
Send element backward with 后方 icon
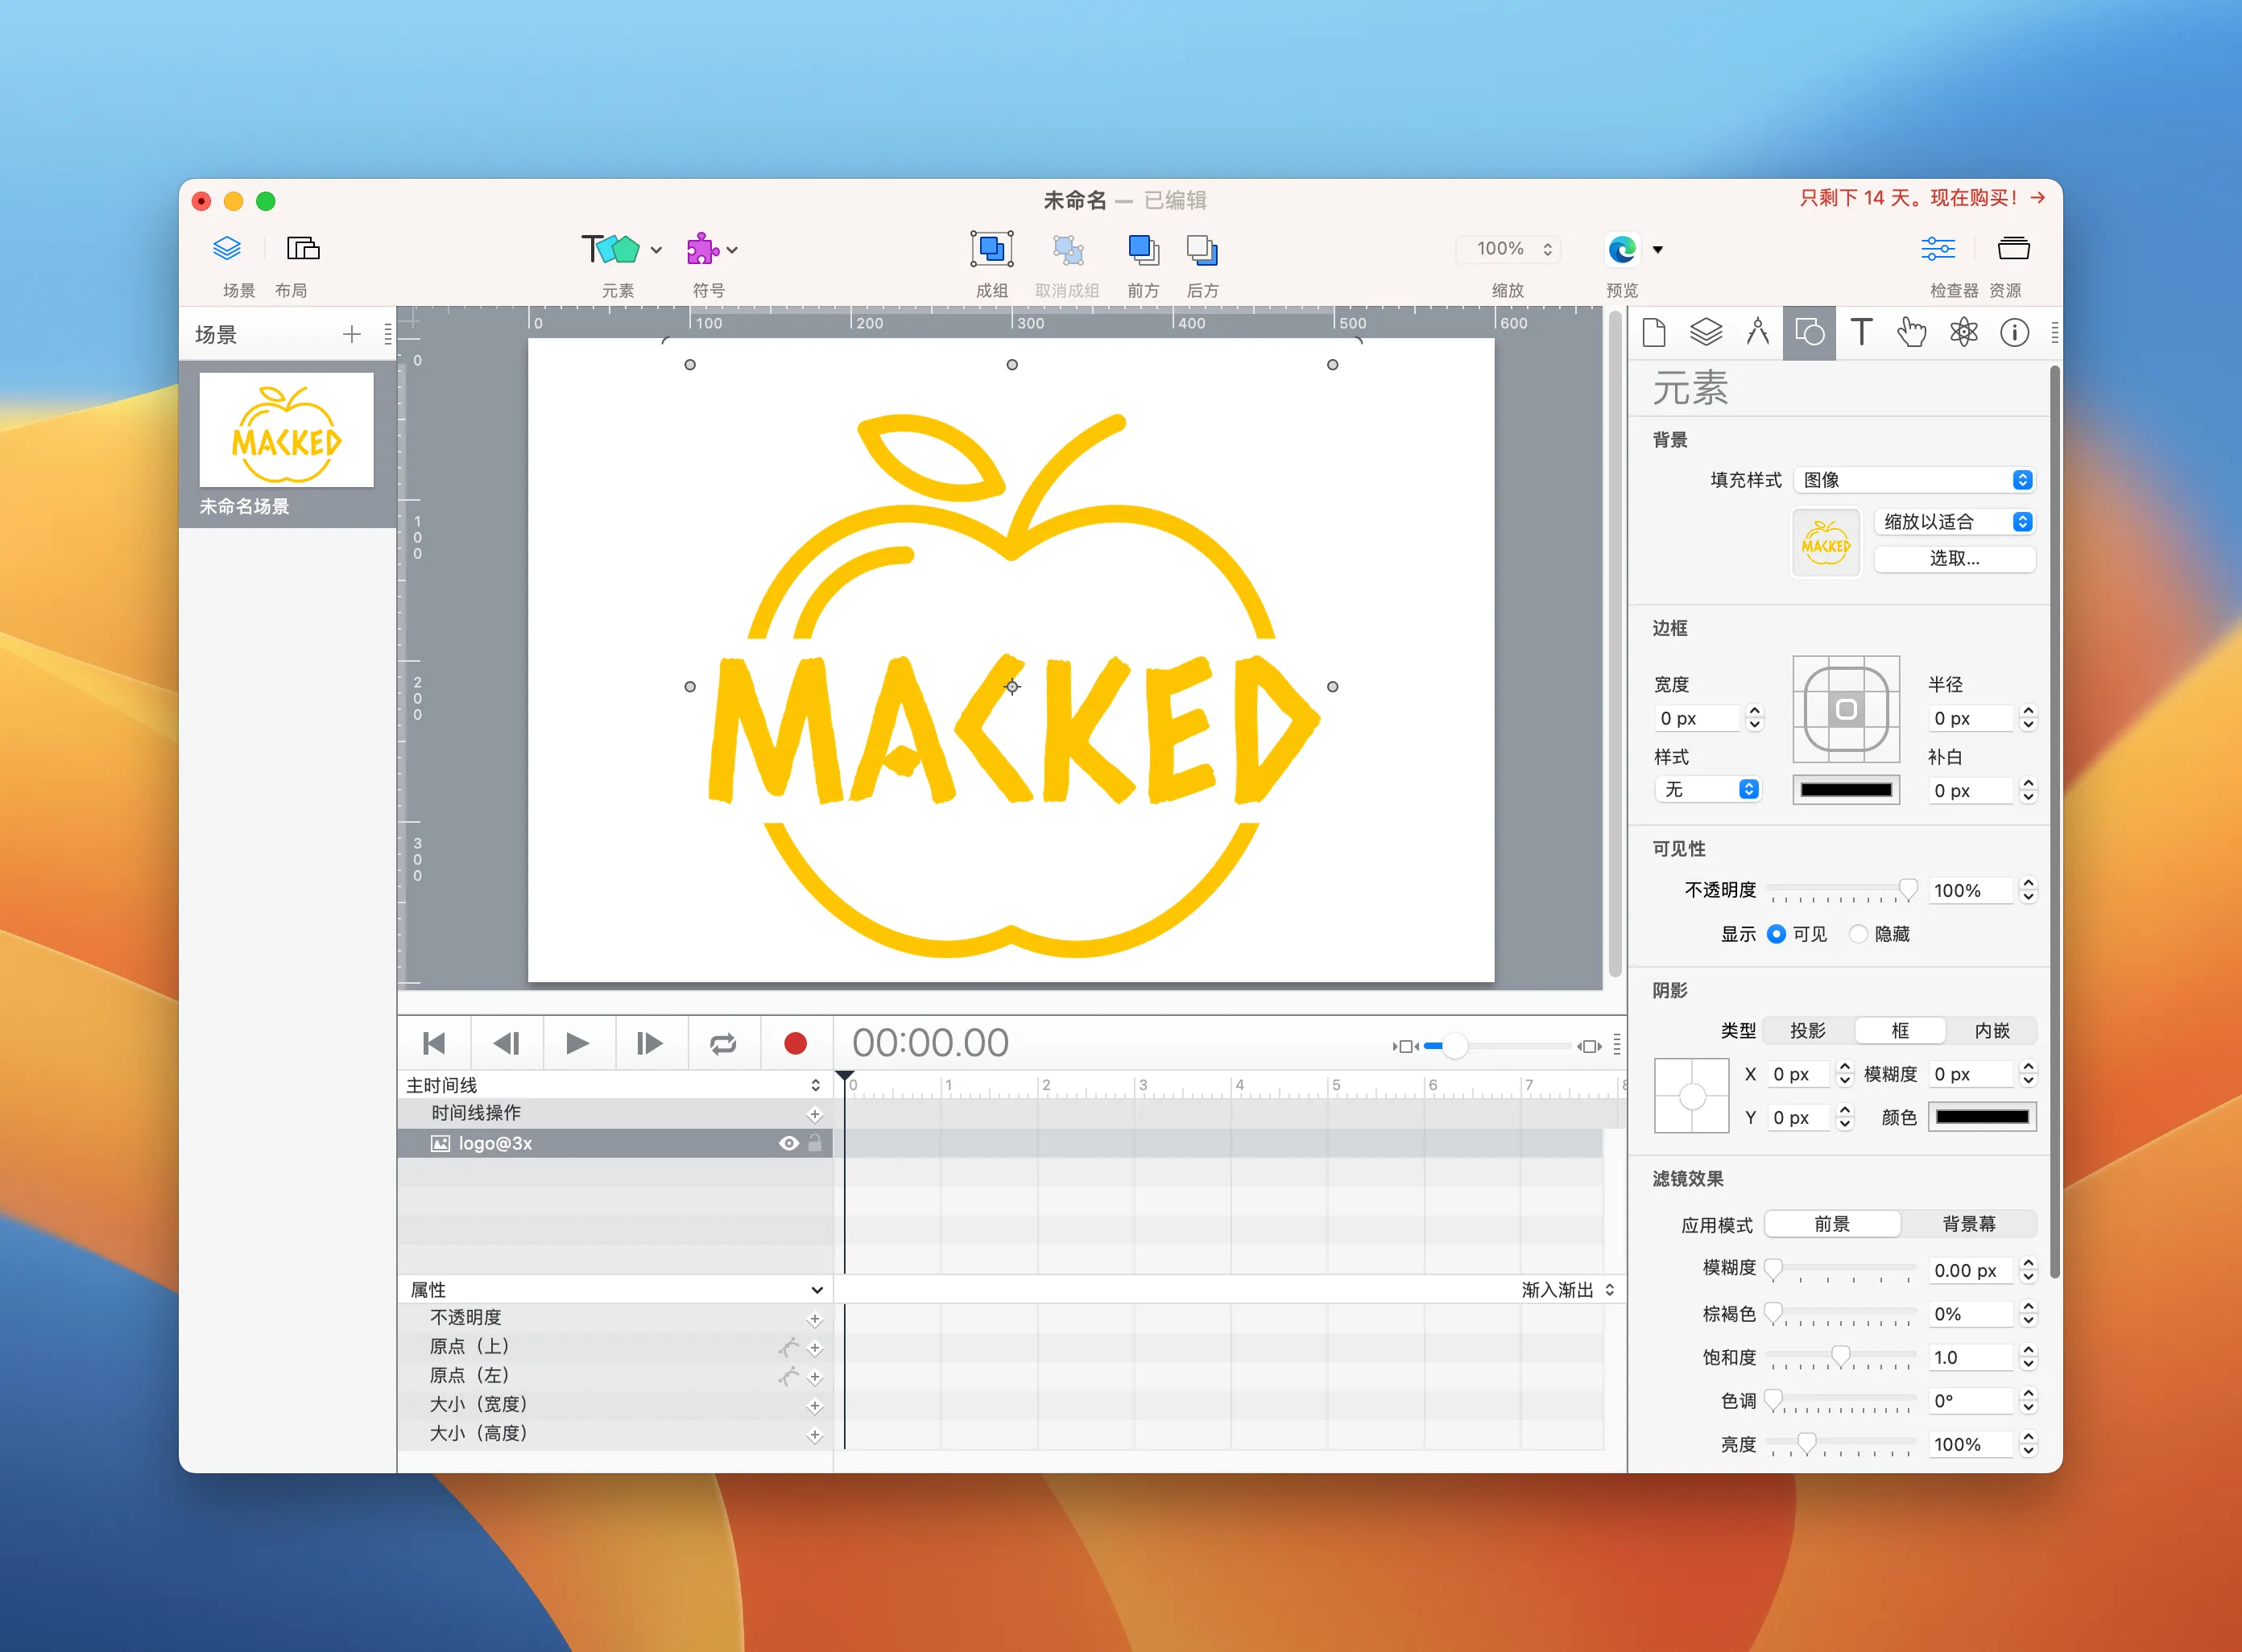[1202, 249]
